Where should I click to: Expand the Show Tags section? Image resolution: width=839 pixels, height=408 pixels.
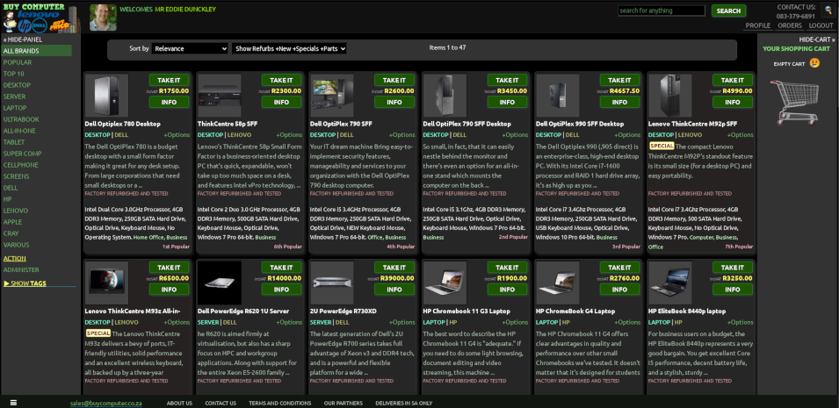tap(25, 283)
